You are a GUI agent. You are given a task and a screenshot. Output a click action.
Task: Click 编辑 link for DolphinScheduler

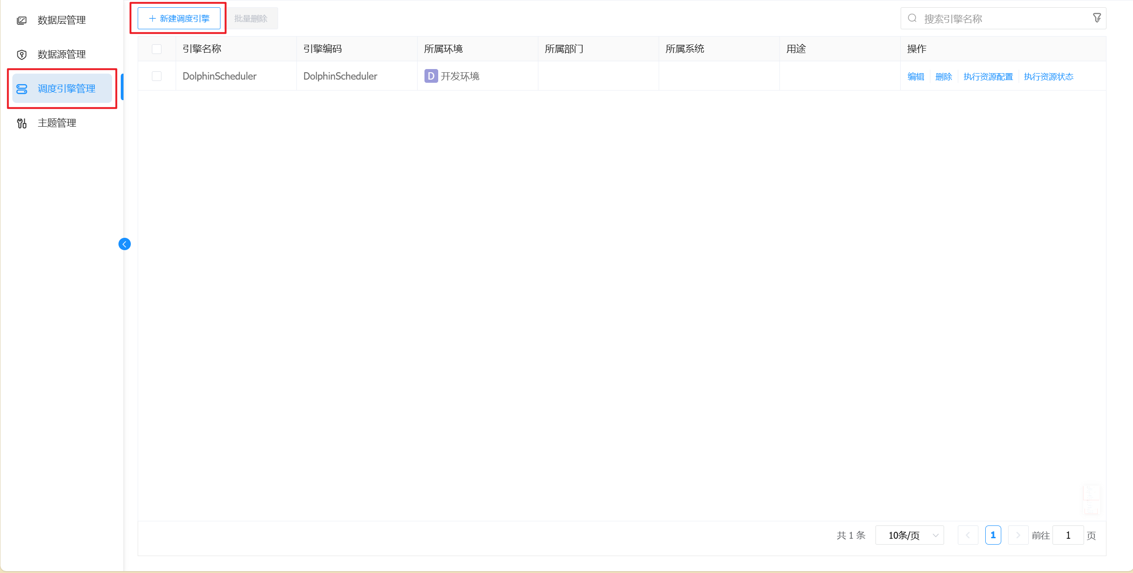point(915,76)
